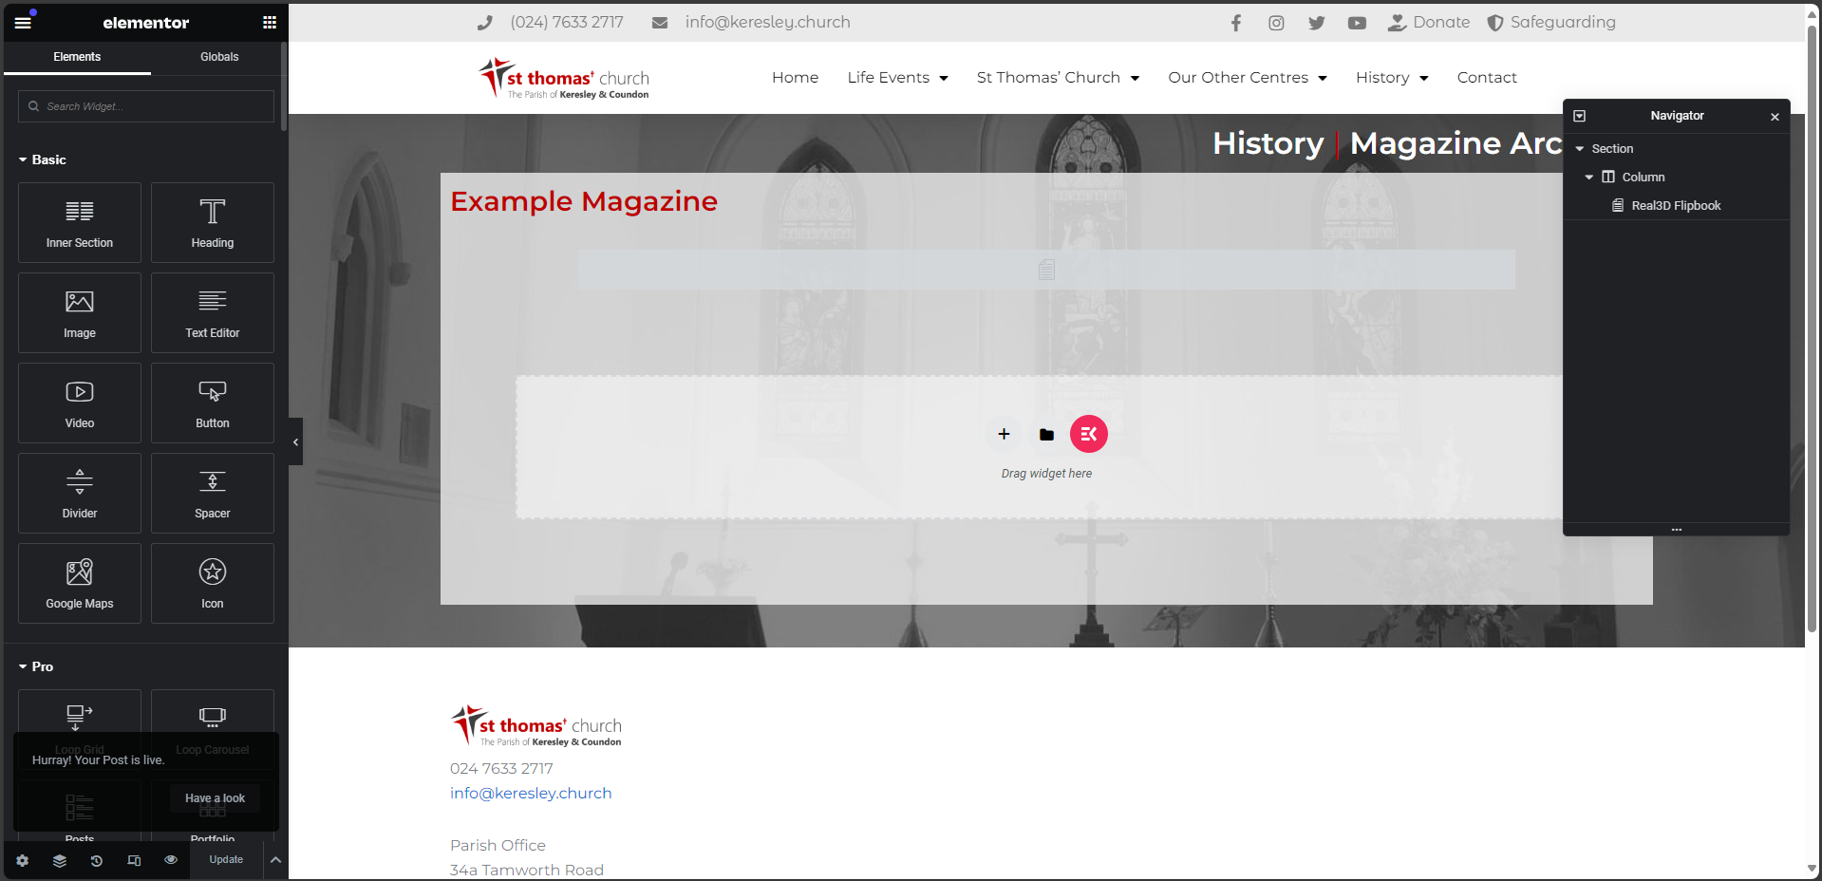
Task: Click the info@keresley.church email in the top bar
Action: point(767,23)
